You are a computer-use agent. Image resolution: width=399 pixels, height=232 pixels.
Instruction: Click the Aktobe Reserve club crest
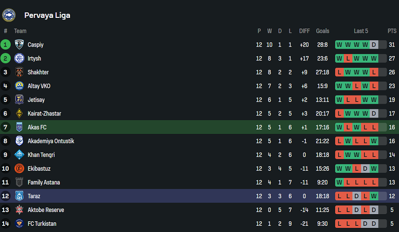[19, 210]
